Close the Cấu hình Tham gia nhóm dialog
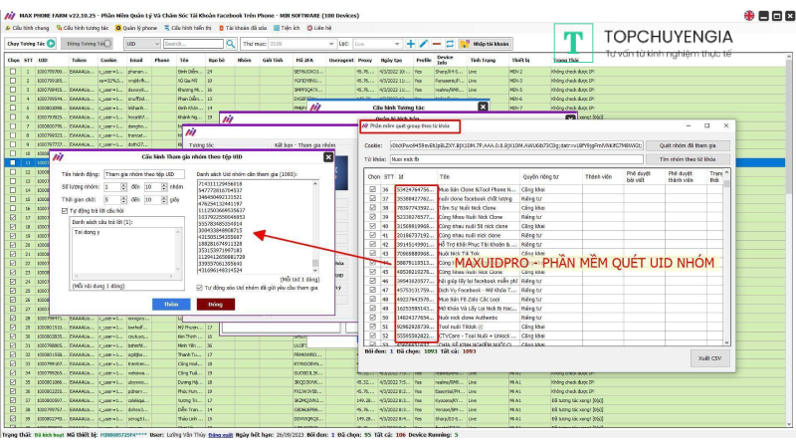 pyautogui.click(x=328, y=157)
